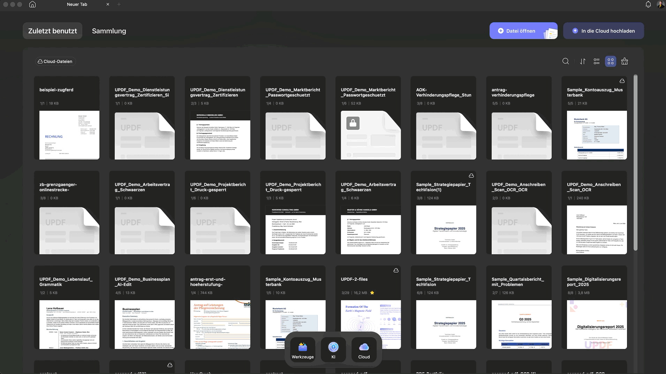Open the 5 KB Projektbericht_Druck-gesperrt thumbnail
The height and width of the screenshot is (374, 666).
[x=296, y=230]
